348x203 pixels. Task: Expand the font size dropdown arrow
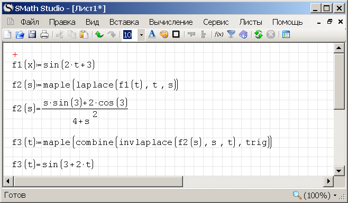141,35
